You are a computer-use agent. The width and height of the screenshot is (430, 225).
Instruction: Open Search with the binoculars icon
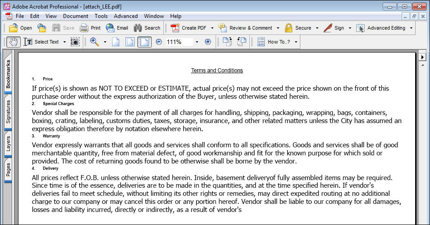click(138, 28)
